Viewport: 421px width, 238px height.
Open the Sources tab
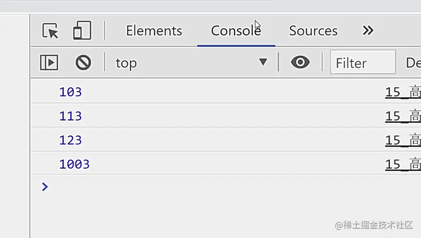tap(313, 31)
